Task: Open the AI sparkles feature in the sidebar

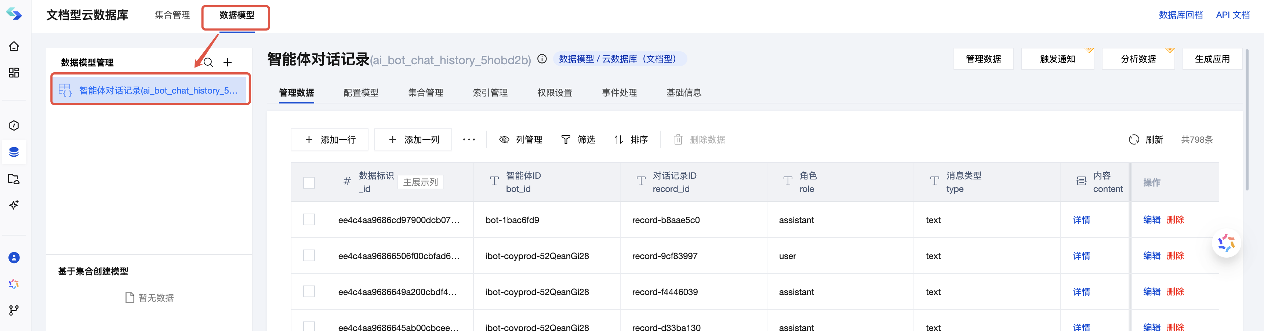Action: [x=14, y=205]
